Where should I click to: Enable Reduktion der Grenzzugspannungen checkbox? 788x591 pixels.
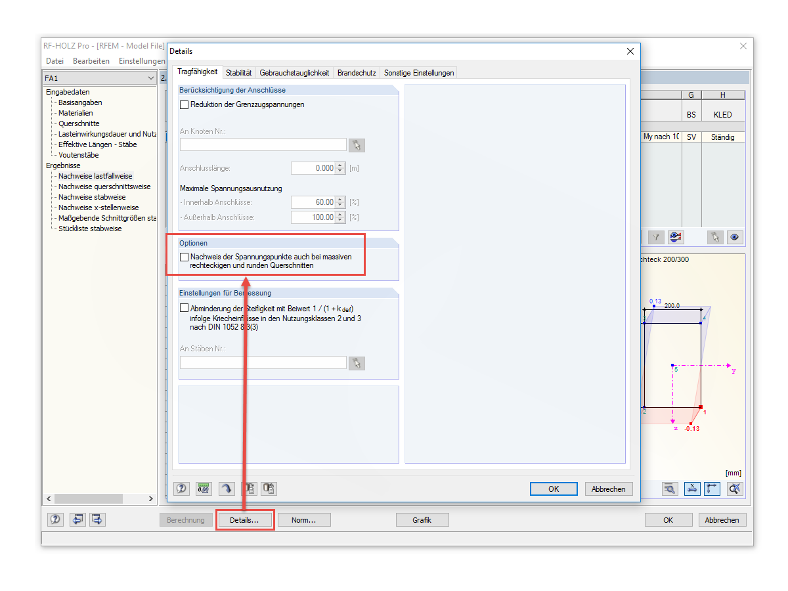click(x=184, y=104)
